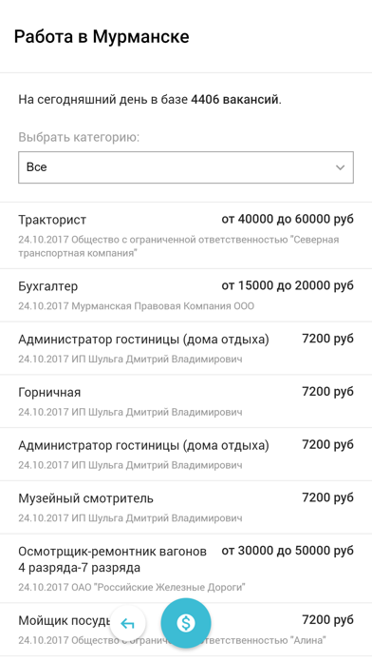372x662 pixels.
Task: Click salary от 15000 до 20000 руб
Action: [288, 286]
